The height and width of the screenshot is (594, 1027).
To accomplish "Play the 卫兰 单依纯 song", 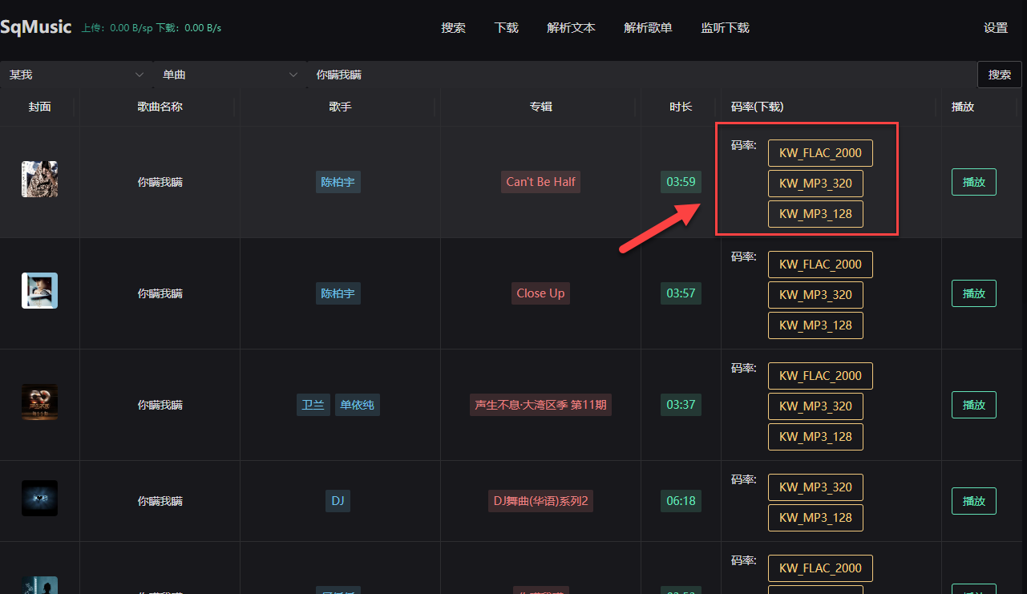I will pyautogui.click(x=973, y=405).
